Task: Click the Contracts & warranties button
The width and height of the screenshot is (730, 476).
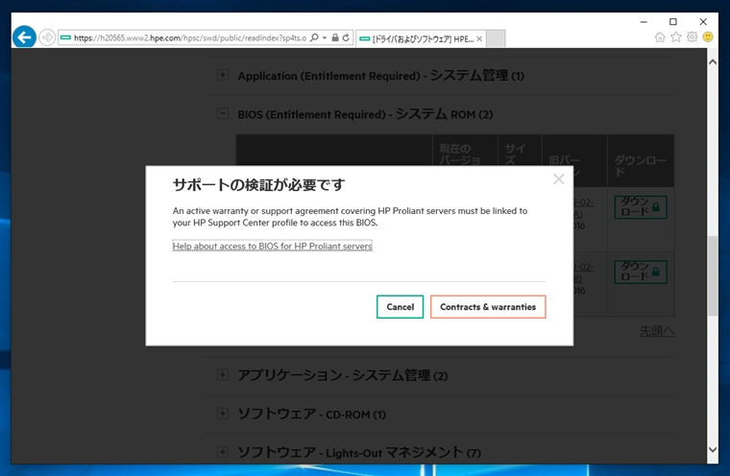Action: [x=488, y=307]
